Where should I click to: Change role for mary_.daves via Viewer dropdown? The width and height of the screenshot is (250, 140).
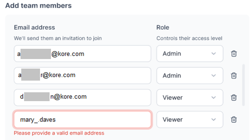click(190, 119)
